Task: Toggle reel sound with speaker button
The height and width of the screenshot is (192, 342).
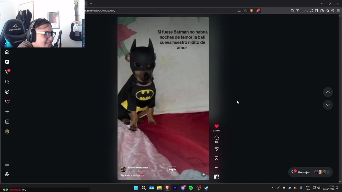Action: 204,174
